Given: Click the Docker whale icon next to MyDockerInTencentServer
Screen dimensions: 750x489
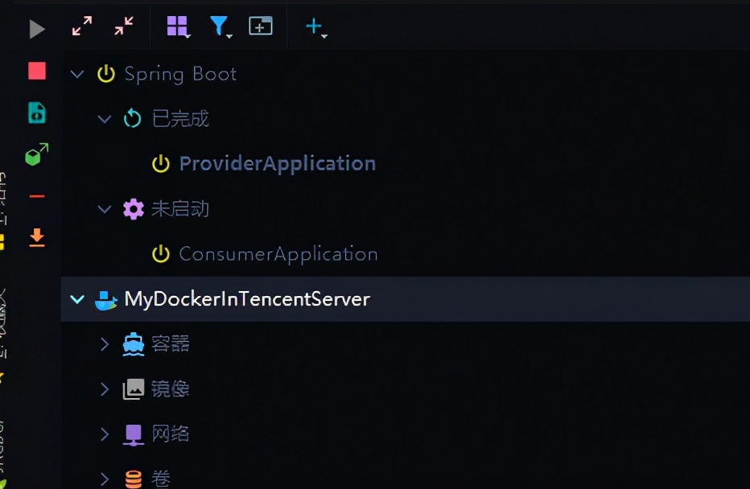Looking at the screenshot, I should click(105, 298).
